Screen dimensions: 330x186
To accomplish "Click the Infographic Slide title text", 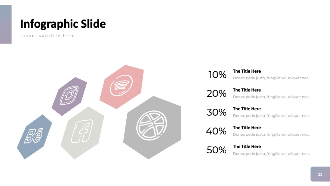I will point(63,24).
